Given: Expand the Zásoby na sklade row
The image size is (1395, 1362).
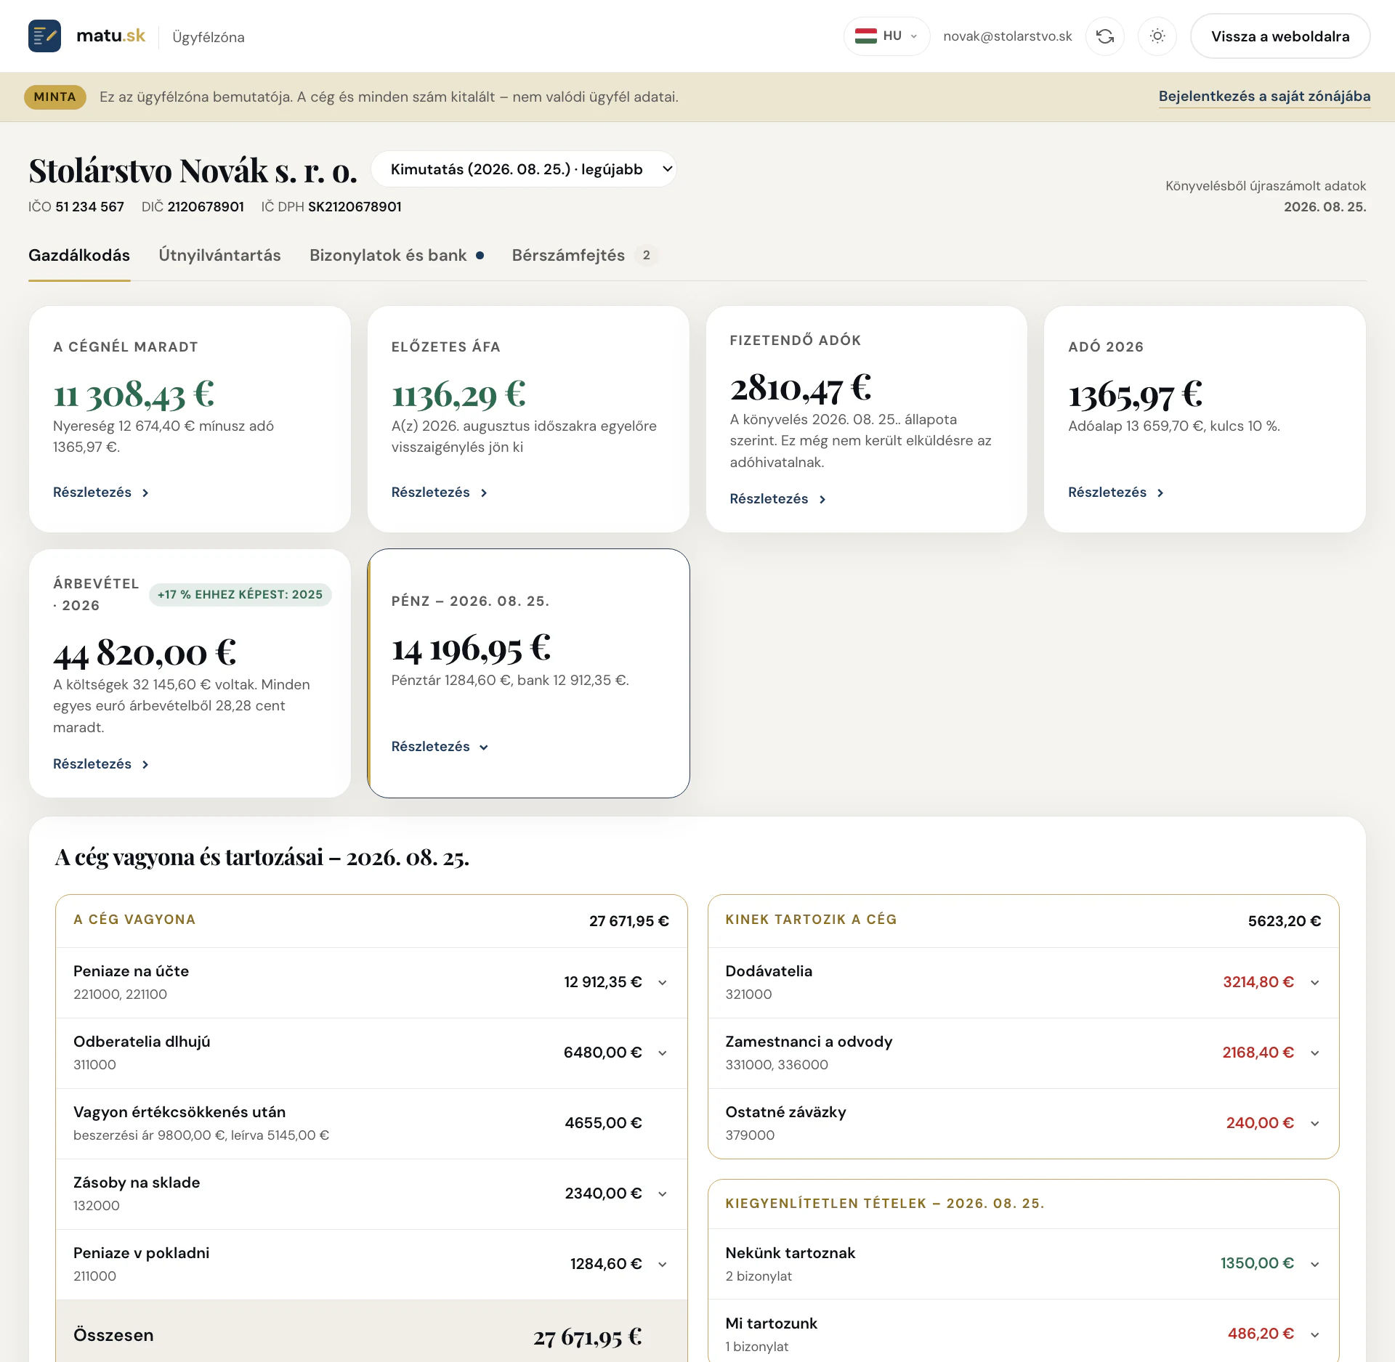Looking at the screenshot, I should tap(371, 1193).
